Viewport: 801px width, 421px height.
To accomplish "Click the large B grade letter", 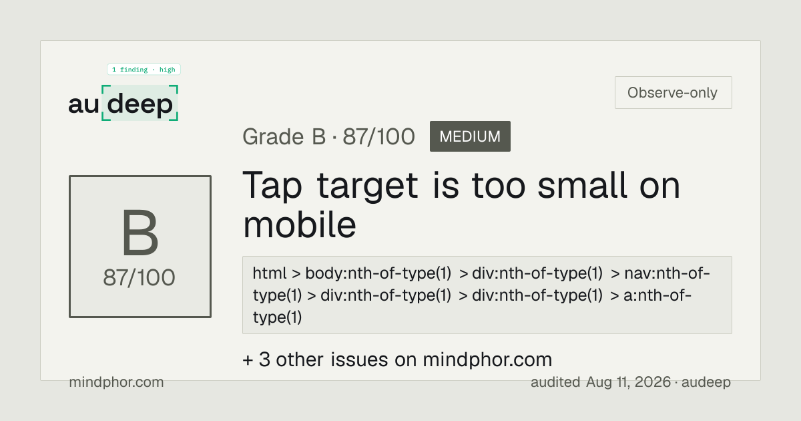I will click(140, 234).
